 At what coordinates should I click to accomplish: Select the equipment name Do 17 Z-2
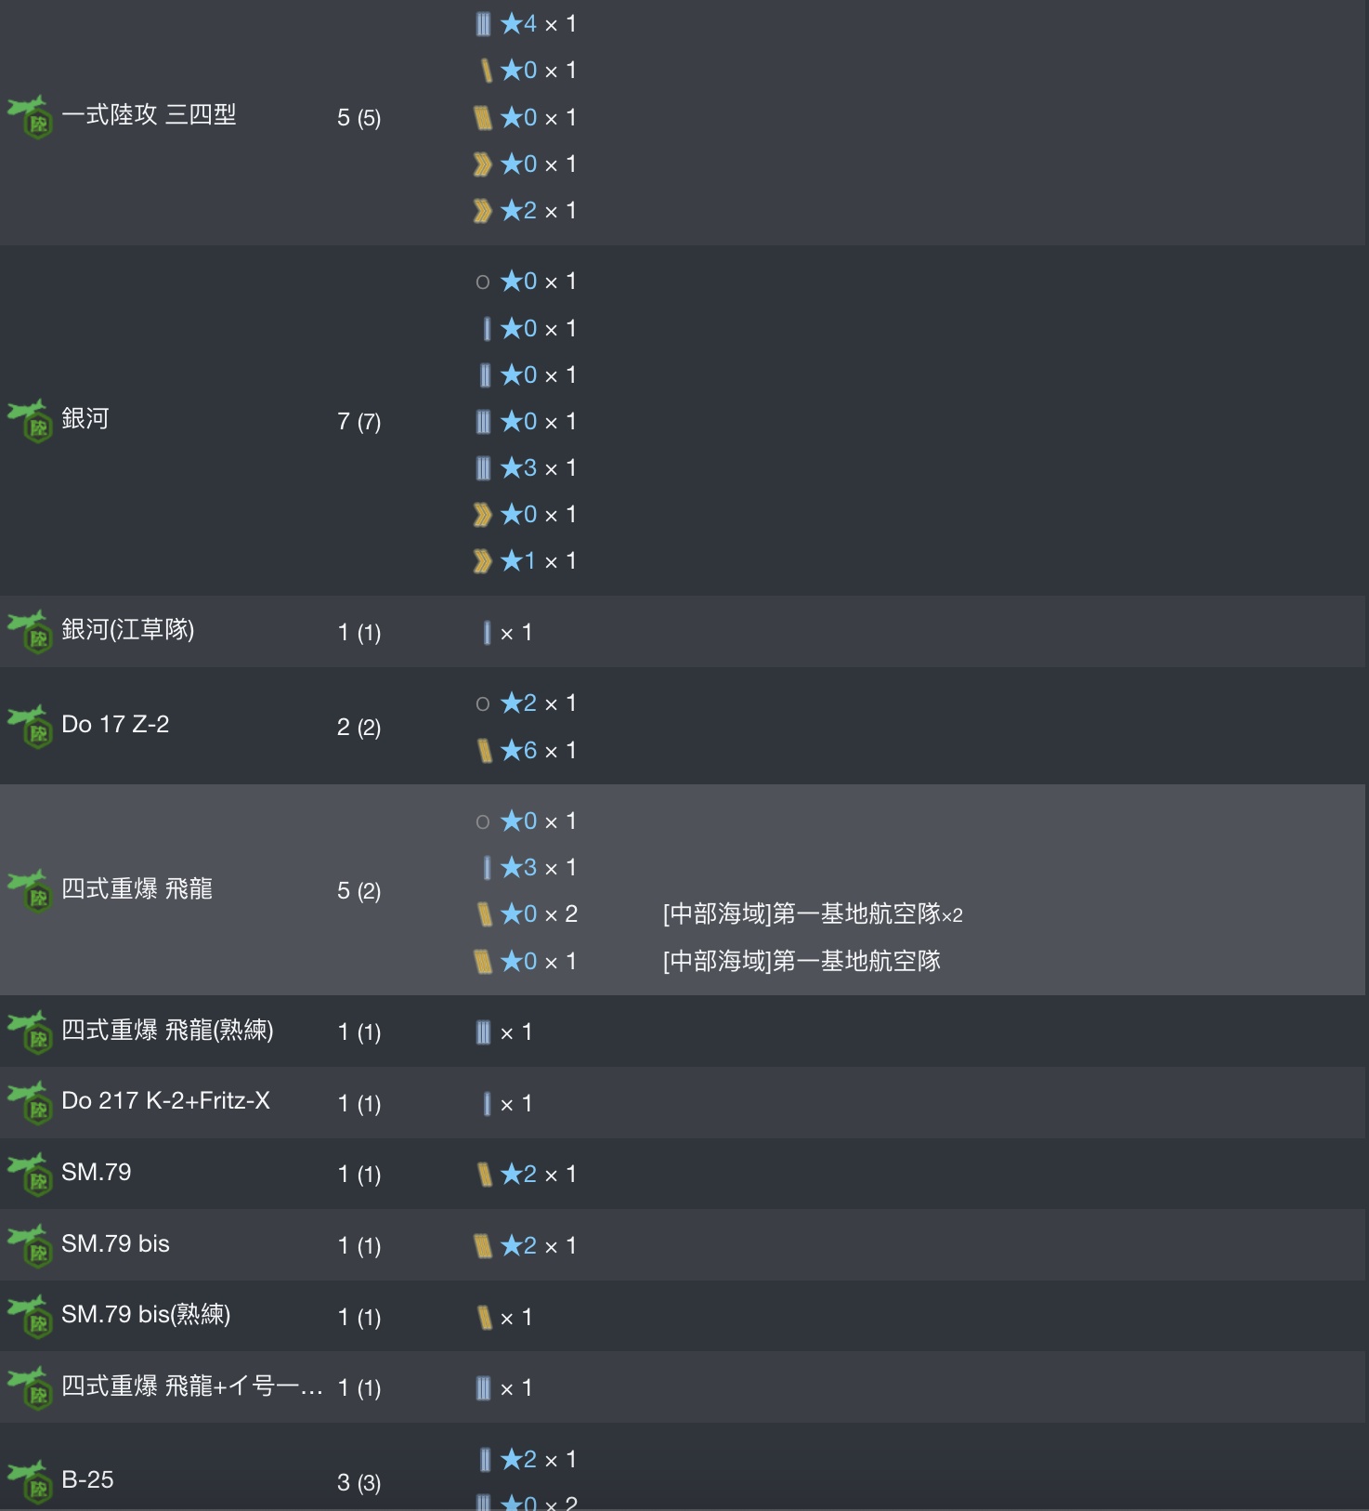click(115, 724)
